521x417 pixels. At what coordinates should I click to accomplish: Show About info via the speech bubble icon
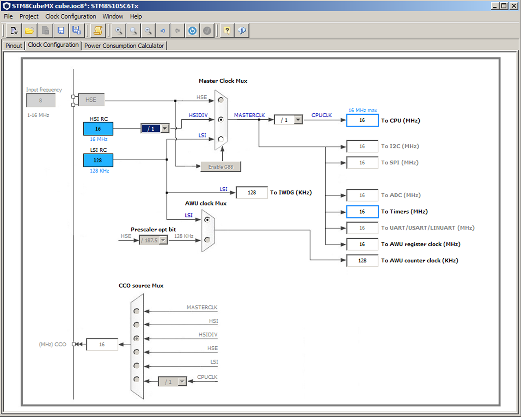pos(242,31)
